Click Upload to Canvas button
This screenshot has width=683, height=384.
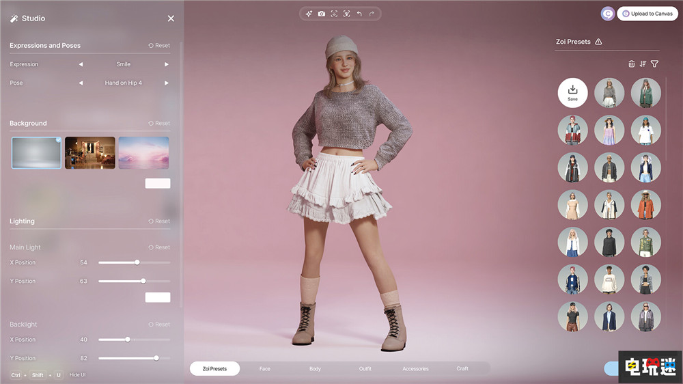pos(647,14)
